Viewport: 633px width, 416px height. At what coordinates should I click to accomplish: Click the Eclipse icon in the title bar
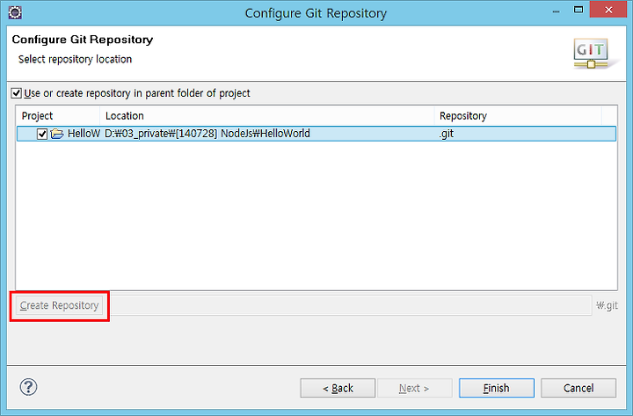(x=15, y=12)
